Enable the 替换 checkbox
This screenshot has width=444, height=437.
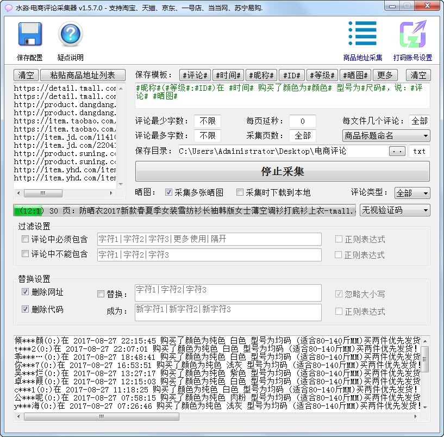click(101, 294)
